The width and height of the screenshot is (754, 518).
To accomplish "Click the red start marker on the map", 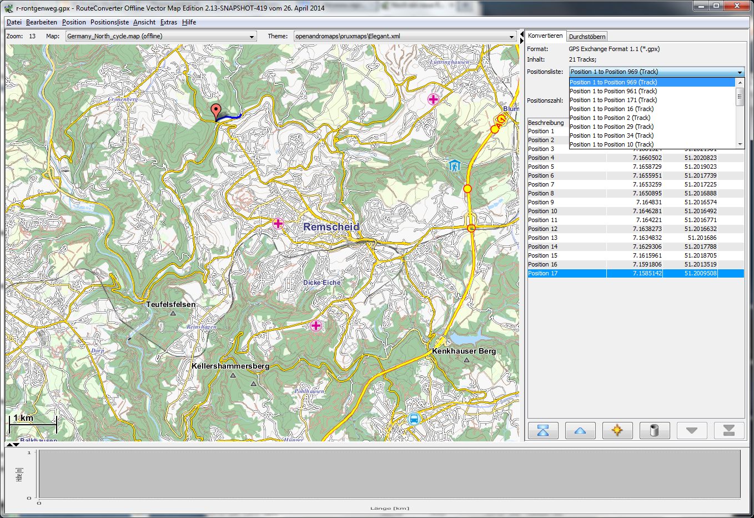I will click(216, 111).
